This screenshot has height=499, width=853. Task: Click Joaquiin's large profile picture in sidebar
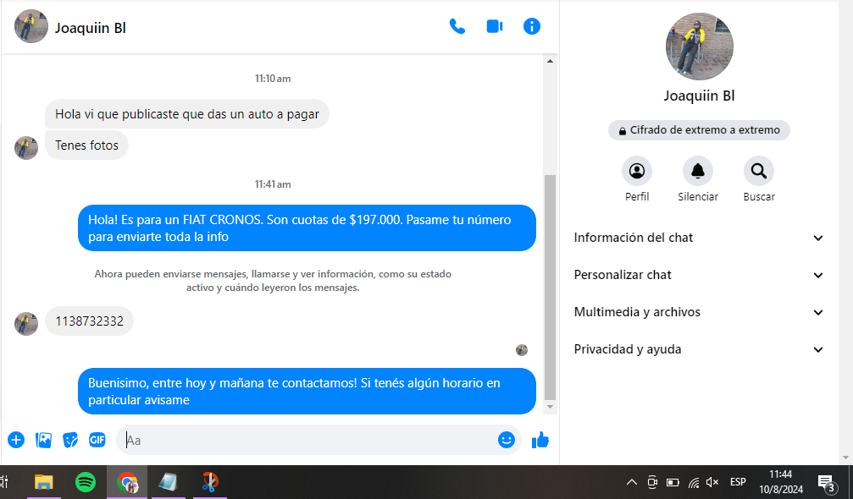pyautogui.click(x=699, y=47)
